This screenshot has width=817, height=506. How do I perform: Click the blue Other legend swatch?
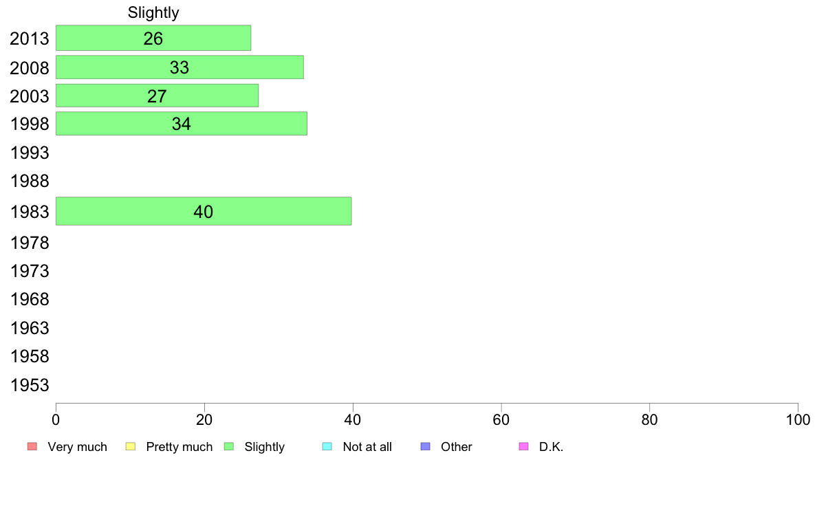pyautogui.click(x=425, y=447)
